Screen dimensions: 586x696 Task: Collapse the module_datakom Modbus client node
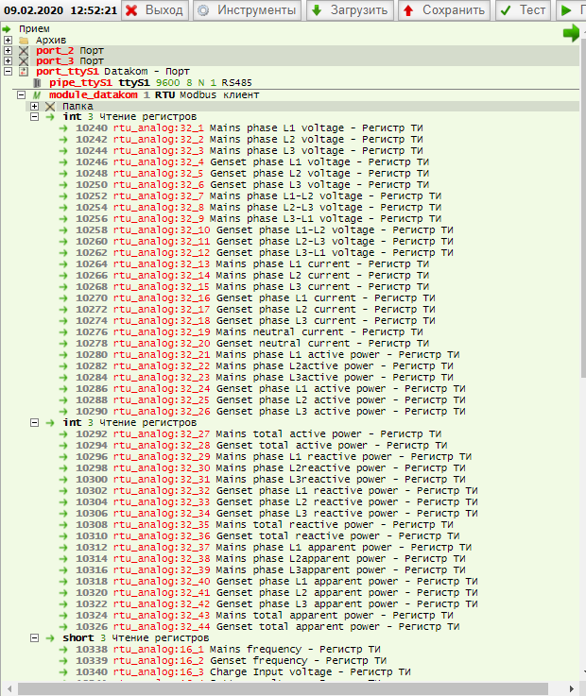[22, 95]
